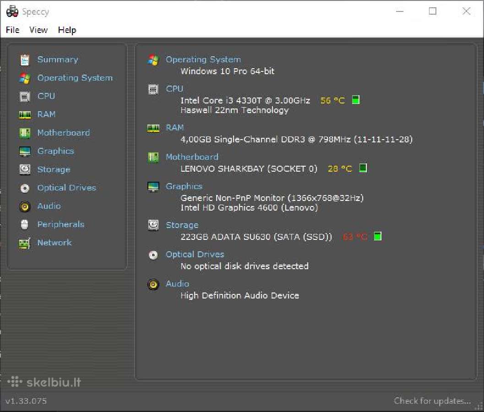Click the CPU temperature value 56 °C

(332, 101)
